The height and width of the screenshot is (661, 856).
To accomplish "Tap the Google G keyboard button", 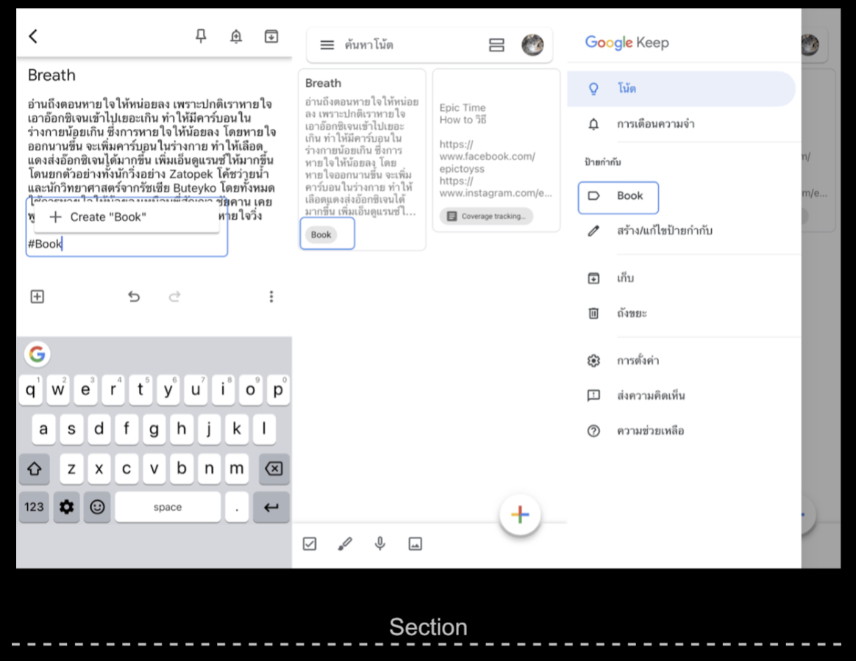I will (37, 355).
